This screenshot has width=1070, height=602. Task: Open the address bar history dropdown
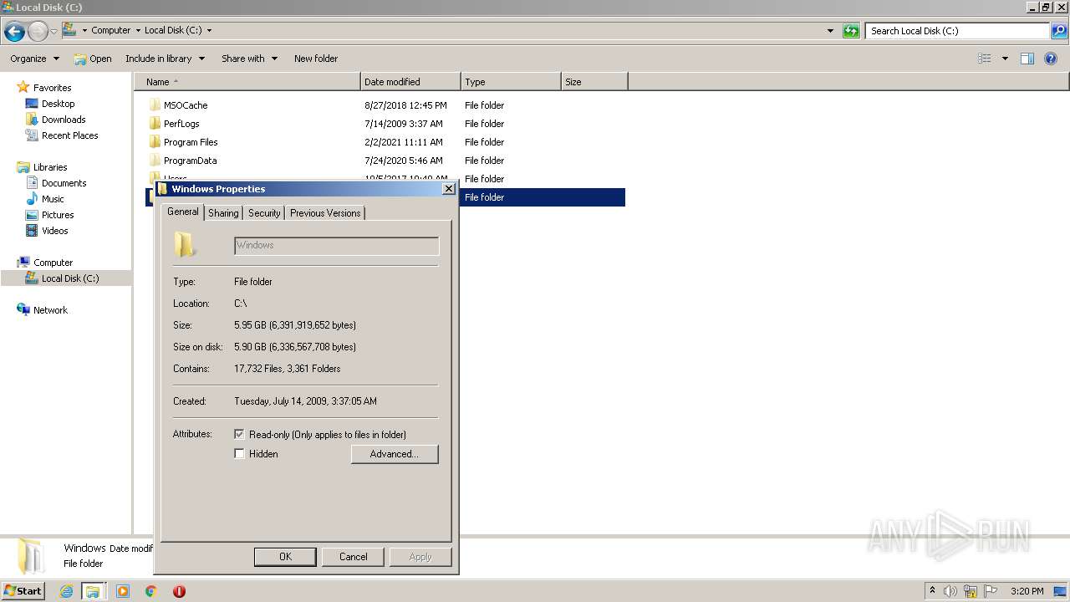click(x=830, y=31)
